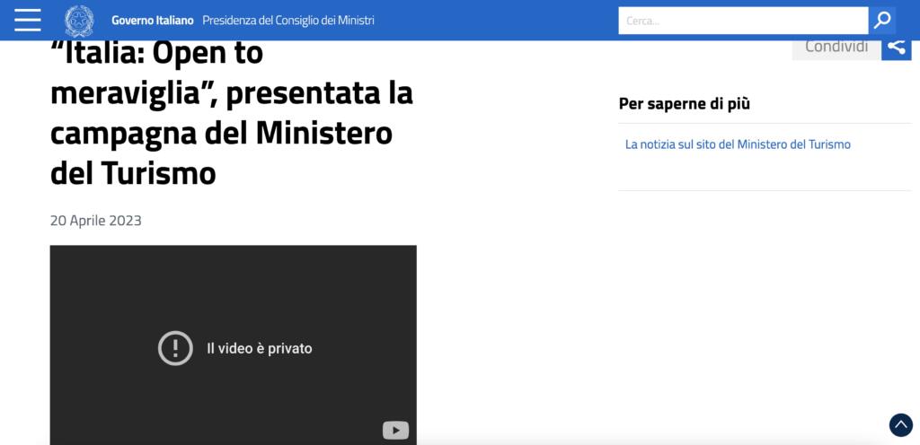The width and height of the screenshot is (920, 445).
Task: Focus the Cerca search field
Action: tap(743, 20)
